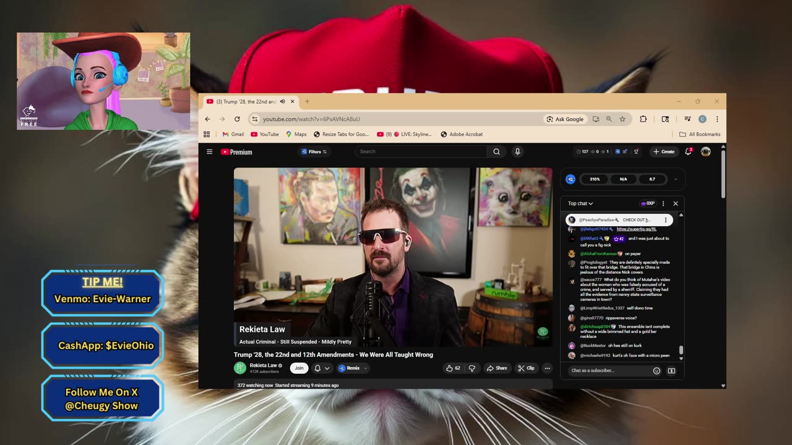Open the zoom magnifier icon in address bar
792x445 pixels.
609,119
